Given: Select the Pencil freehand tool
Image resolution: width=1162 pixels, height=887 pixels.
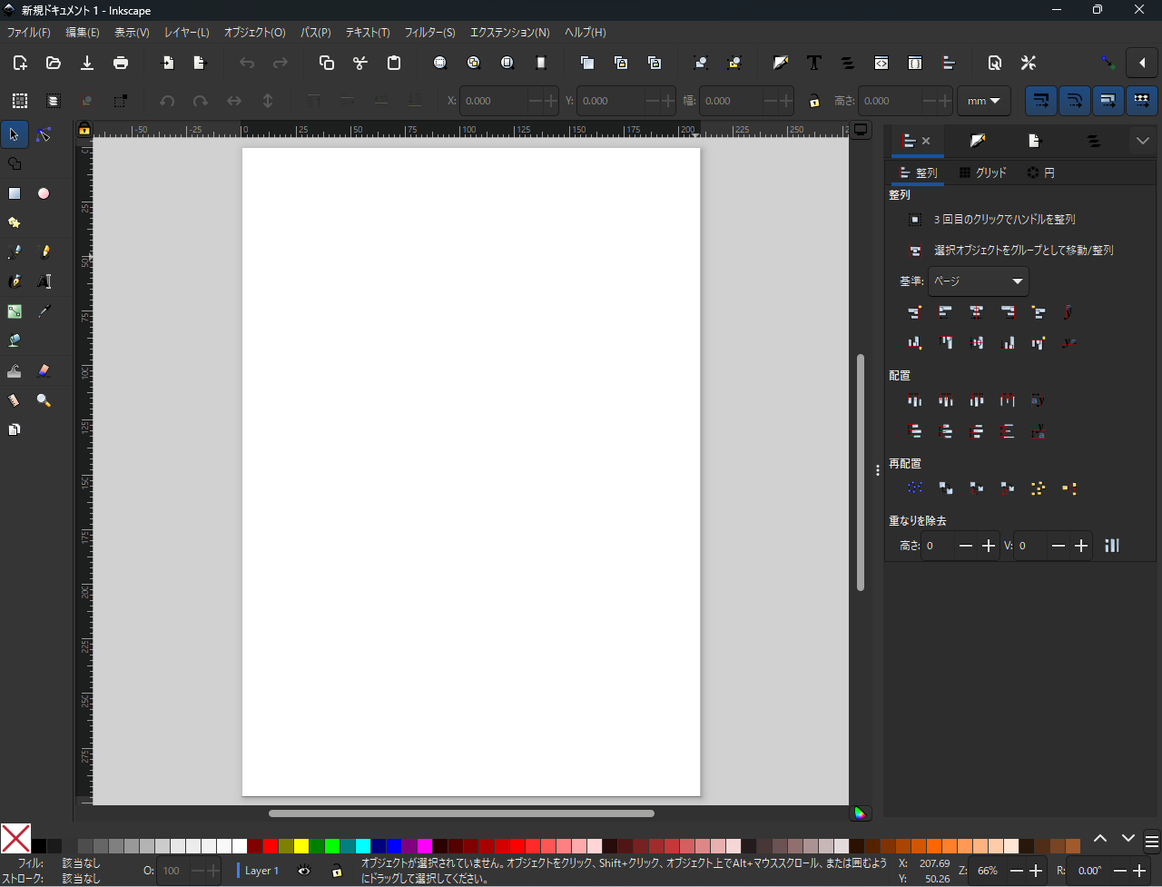Looking at the screenshot, I should point(44,252).
